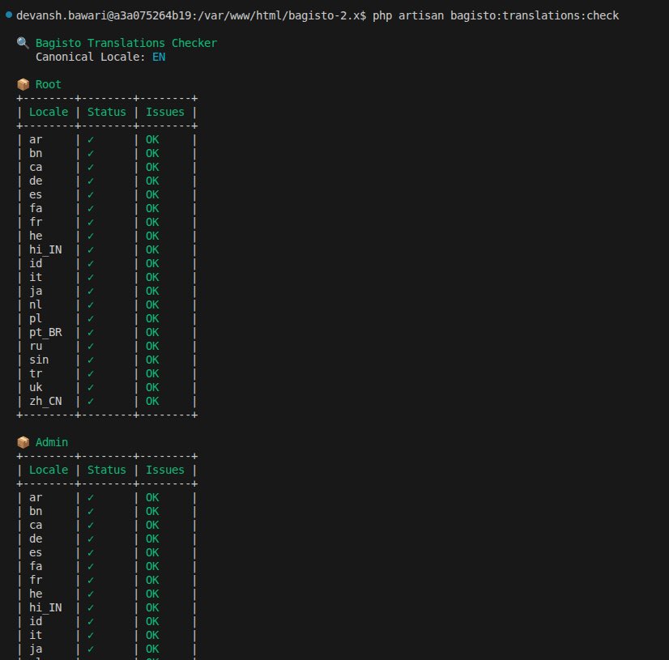669x660 pixels.
Task: Click the green checkmark in Root table's ar row
Action: click(91, 139)
